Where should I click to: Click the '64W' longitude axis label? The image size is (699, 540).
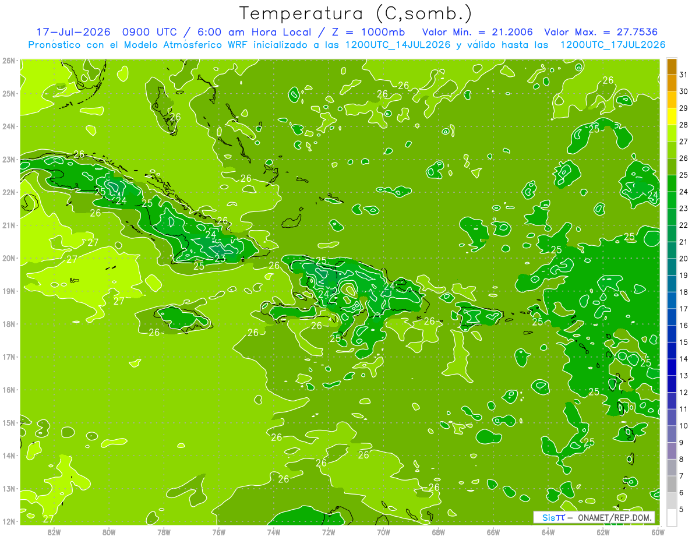tap(548, 532)
